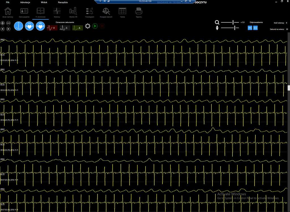The image size is (290, 212).
Task: Click the up-down amplitude arrows icon
Action: pyautogui.click(x=217, y=28)
